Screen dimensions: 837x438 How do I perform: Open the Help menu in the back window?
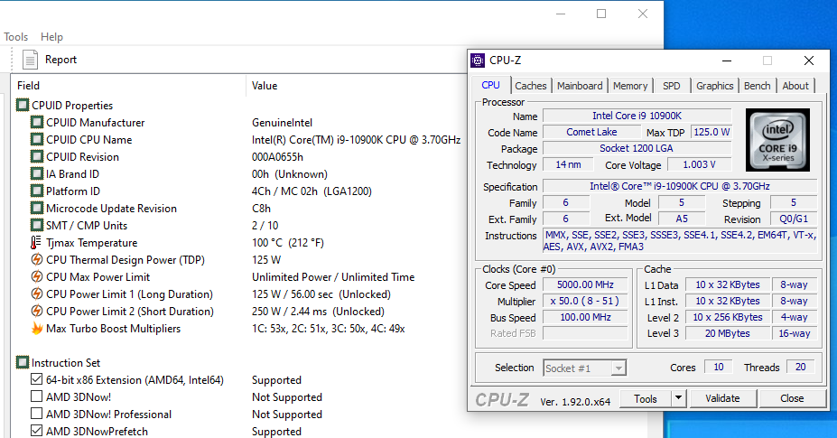(x=51, y=37)
